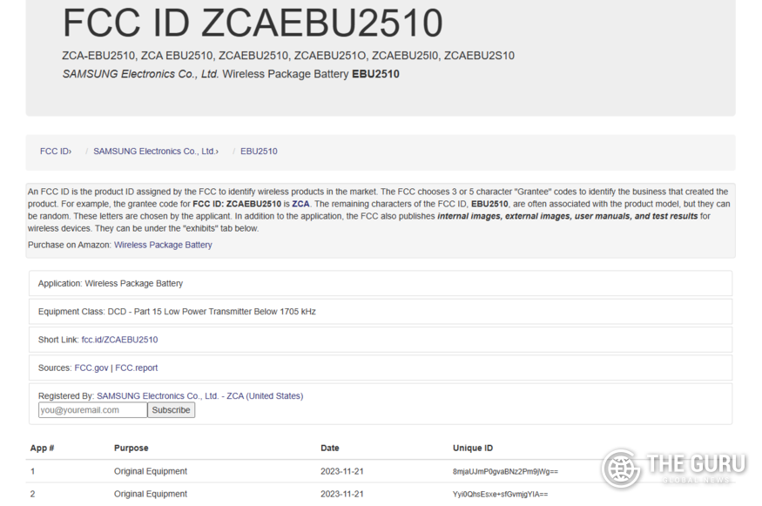The height and width of the screenshot is (506, 762).
Task: Click the Subscribe button
Action: point(171,409)
